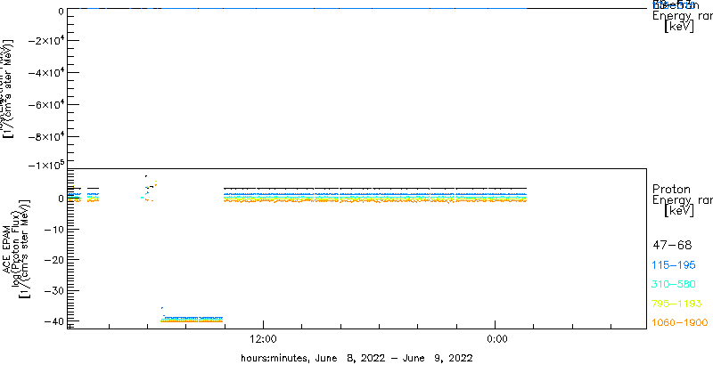Image resolution: width=713 pixels, height=365 pixels.
Task: Click the [keV] unit label under the Proton legend
Action: point(679,211)
